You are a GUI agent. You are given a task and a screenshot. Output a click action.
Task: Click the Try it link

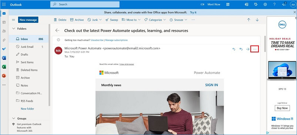193,12
